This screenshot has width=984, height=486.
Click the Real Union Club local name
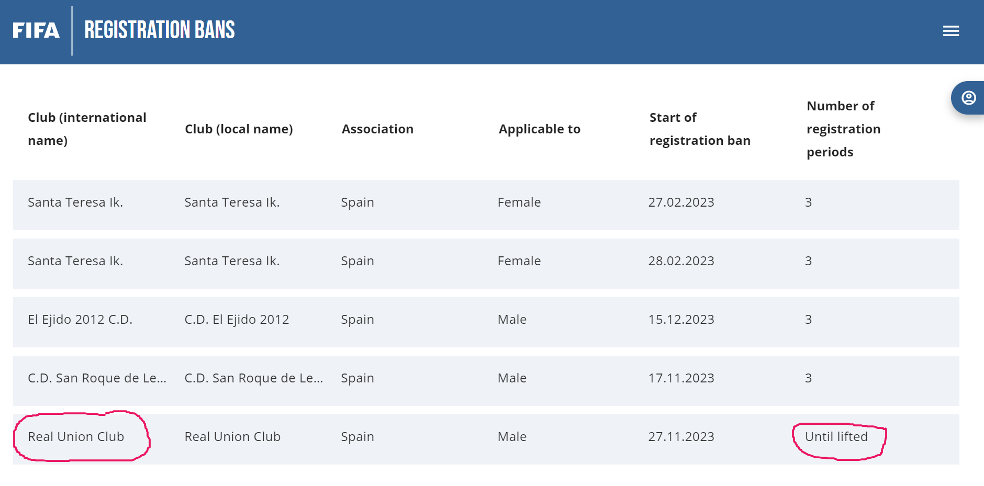(x=232, y=437)
